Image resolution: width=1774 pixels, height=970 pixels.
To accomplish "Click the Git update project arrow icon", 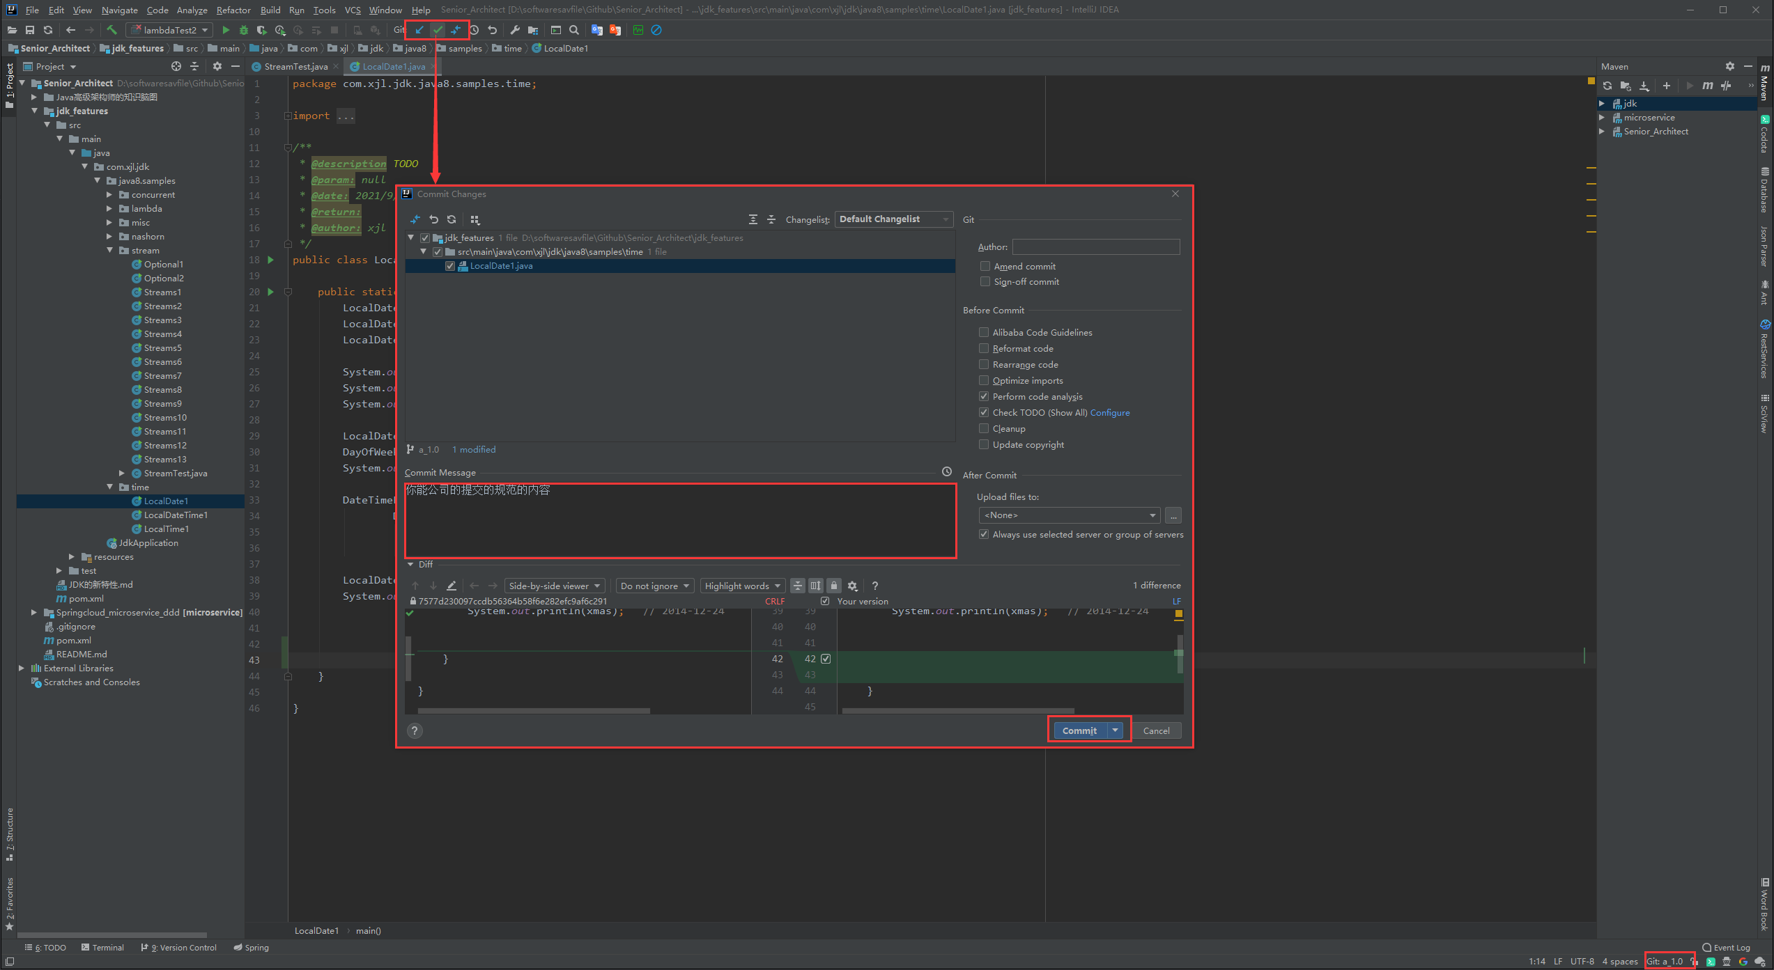I will tap(419, 30).
